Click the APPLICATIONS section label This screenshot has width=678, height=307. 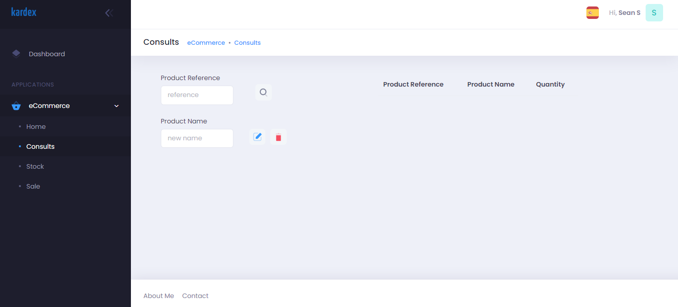point(33,85)
